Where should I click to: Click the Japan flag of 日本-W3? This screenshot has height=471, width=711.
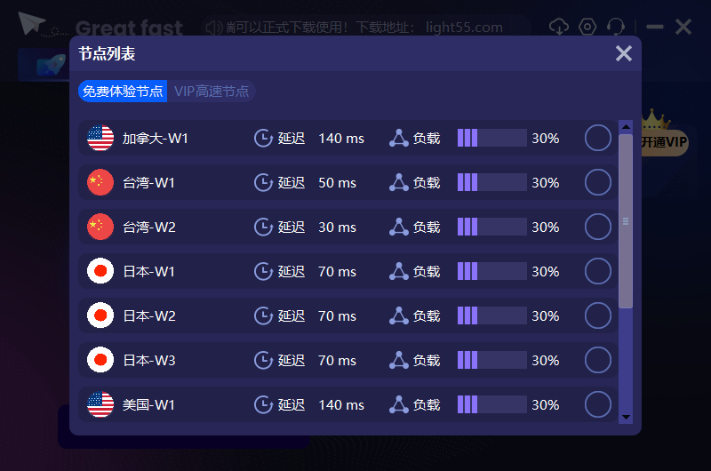coord(100,360)
